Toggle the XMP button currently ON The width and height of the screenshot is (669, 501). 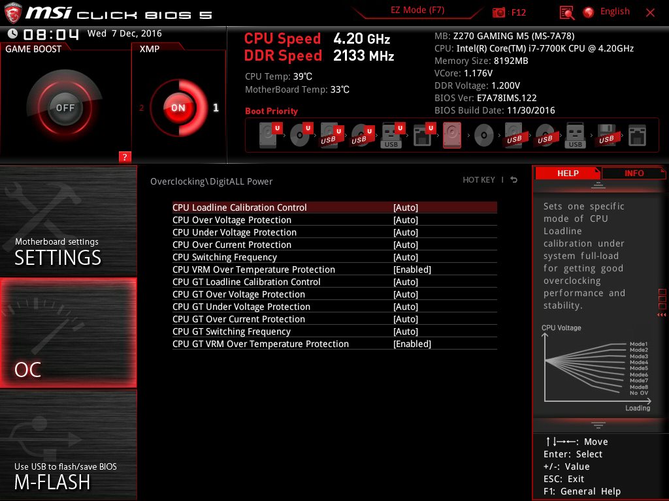[x=178, y=108]
